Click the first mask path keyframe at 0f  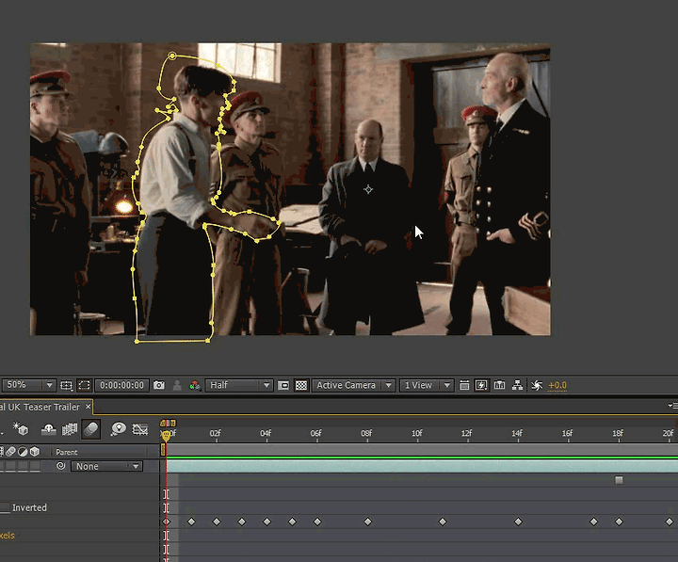[x=167, y=522]
